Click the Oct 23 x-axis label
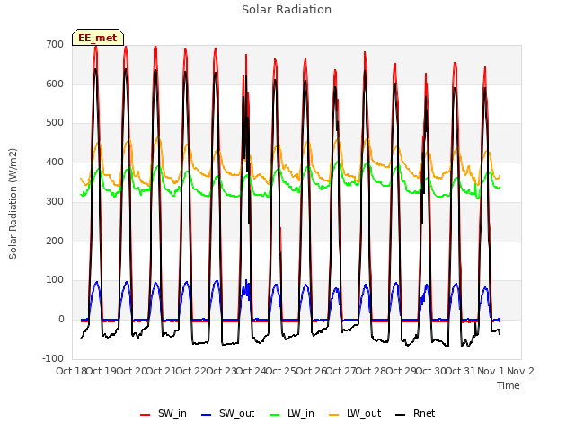This screenshot has height=431, width=575. click(x=222, y=371)
